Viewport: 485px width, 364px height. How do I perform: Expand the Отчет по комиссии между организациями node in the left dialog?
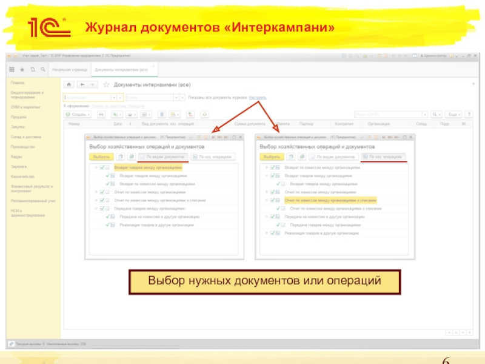96,192
